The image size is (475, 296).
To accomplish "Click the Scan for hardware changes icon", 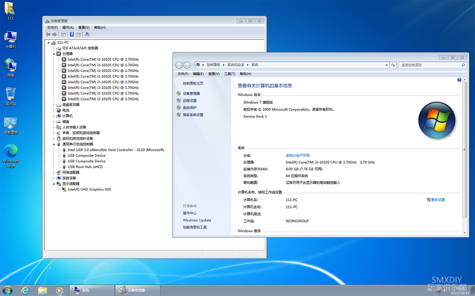I will [x=87, y=35].
